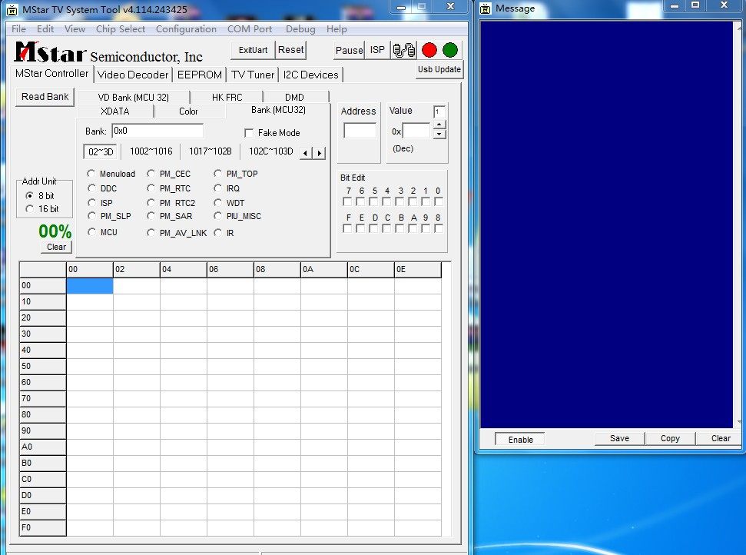
Task: Open the Chip Select menu
Action: tap(121, 28)
